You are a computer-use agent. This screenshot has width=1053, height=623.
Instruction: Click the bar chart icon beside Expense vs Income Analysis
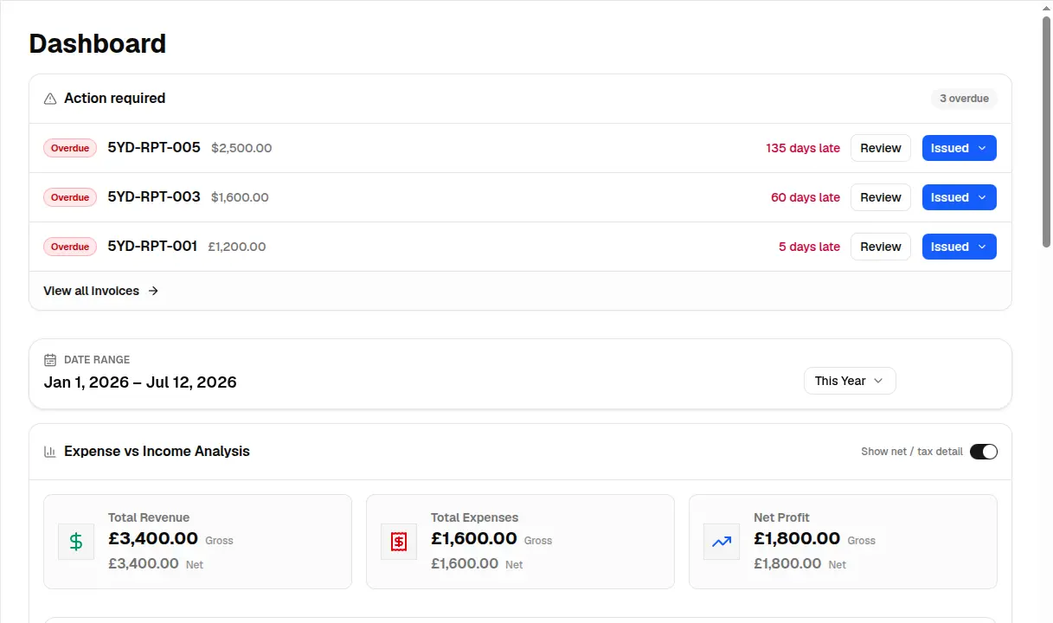(x=50, y=452)
